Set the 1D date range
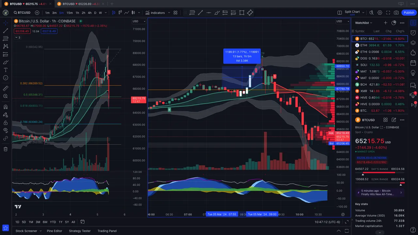The image size is (418, 235). [18, 222]
